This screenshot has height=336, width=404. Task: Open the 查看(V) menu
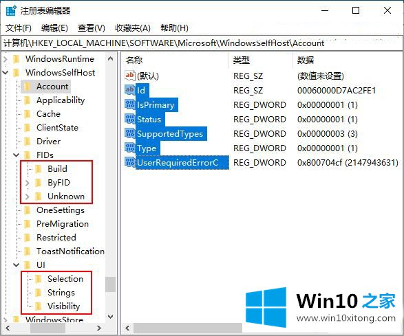click(x=92, y=27)
